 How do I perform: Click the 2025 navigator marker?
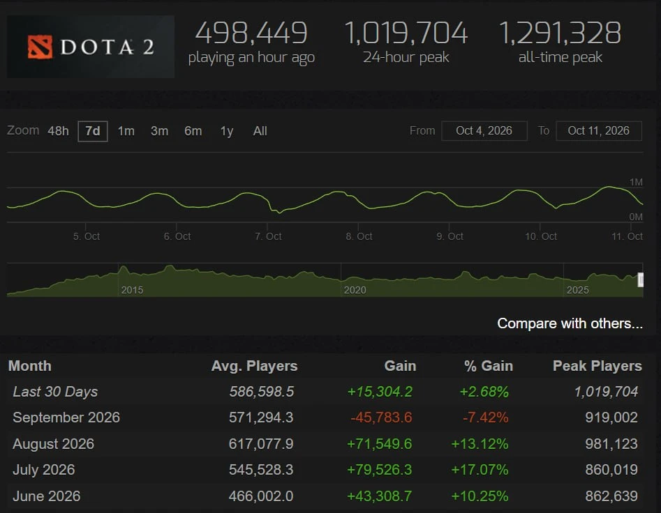pyautogui.click(x=577, y=290)
